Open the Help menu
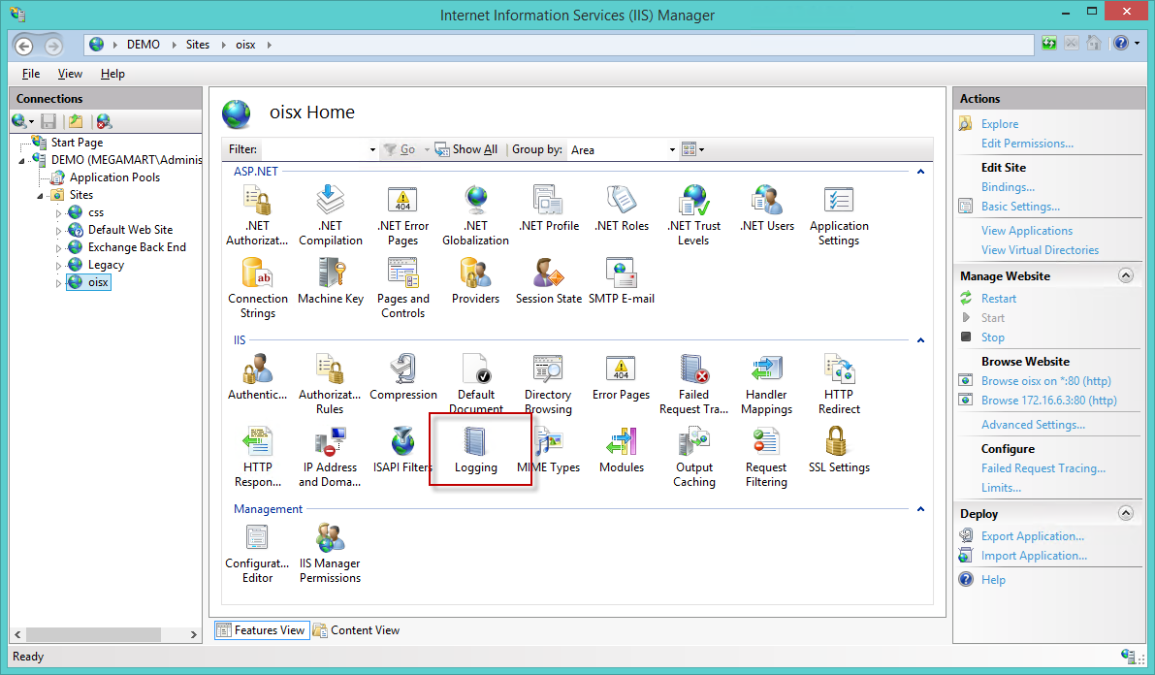The image size is (1155, 675). pos(112,74)
